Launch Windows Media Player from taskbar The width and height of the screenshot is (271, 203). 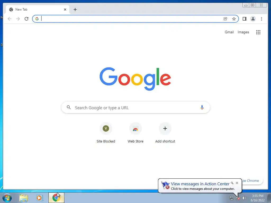tap(39, 198)
